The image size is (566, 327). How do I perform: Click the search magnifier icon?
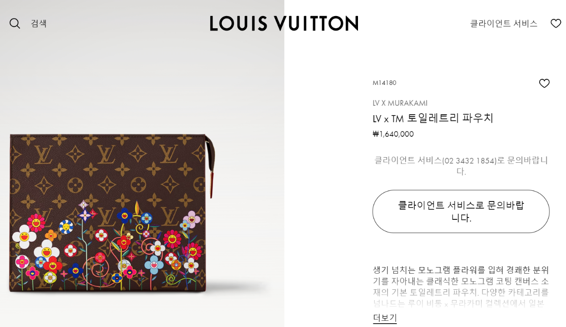tap(15, 23)
